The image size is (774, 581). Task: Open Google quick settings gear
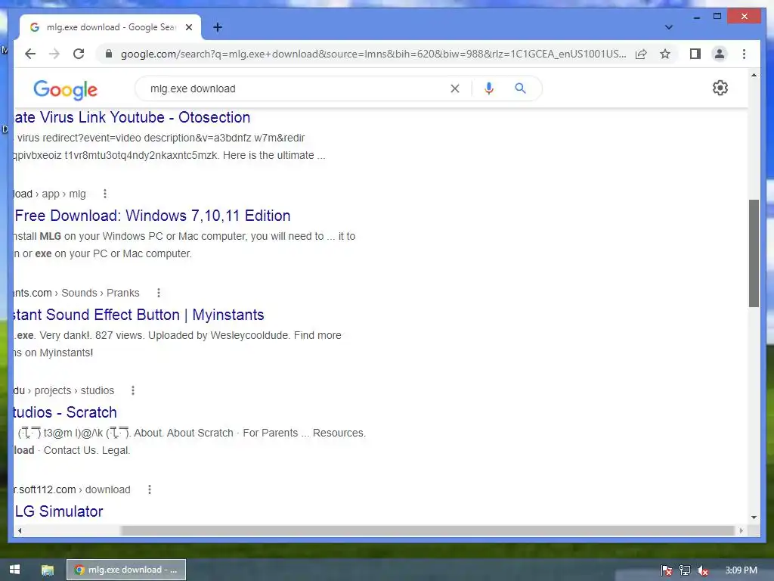[720, 88]
